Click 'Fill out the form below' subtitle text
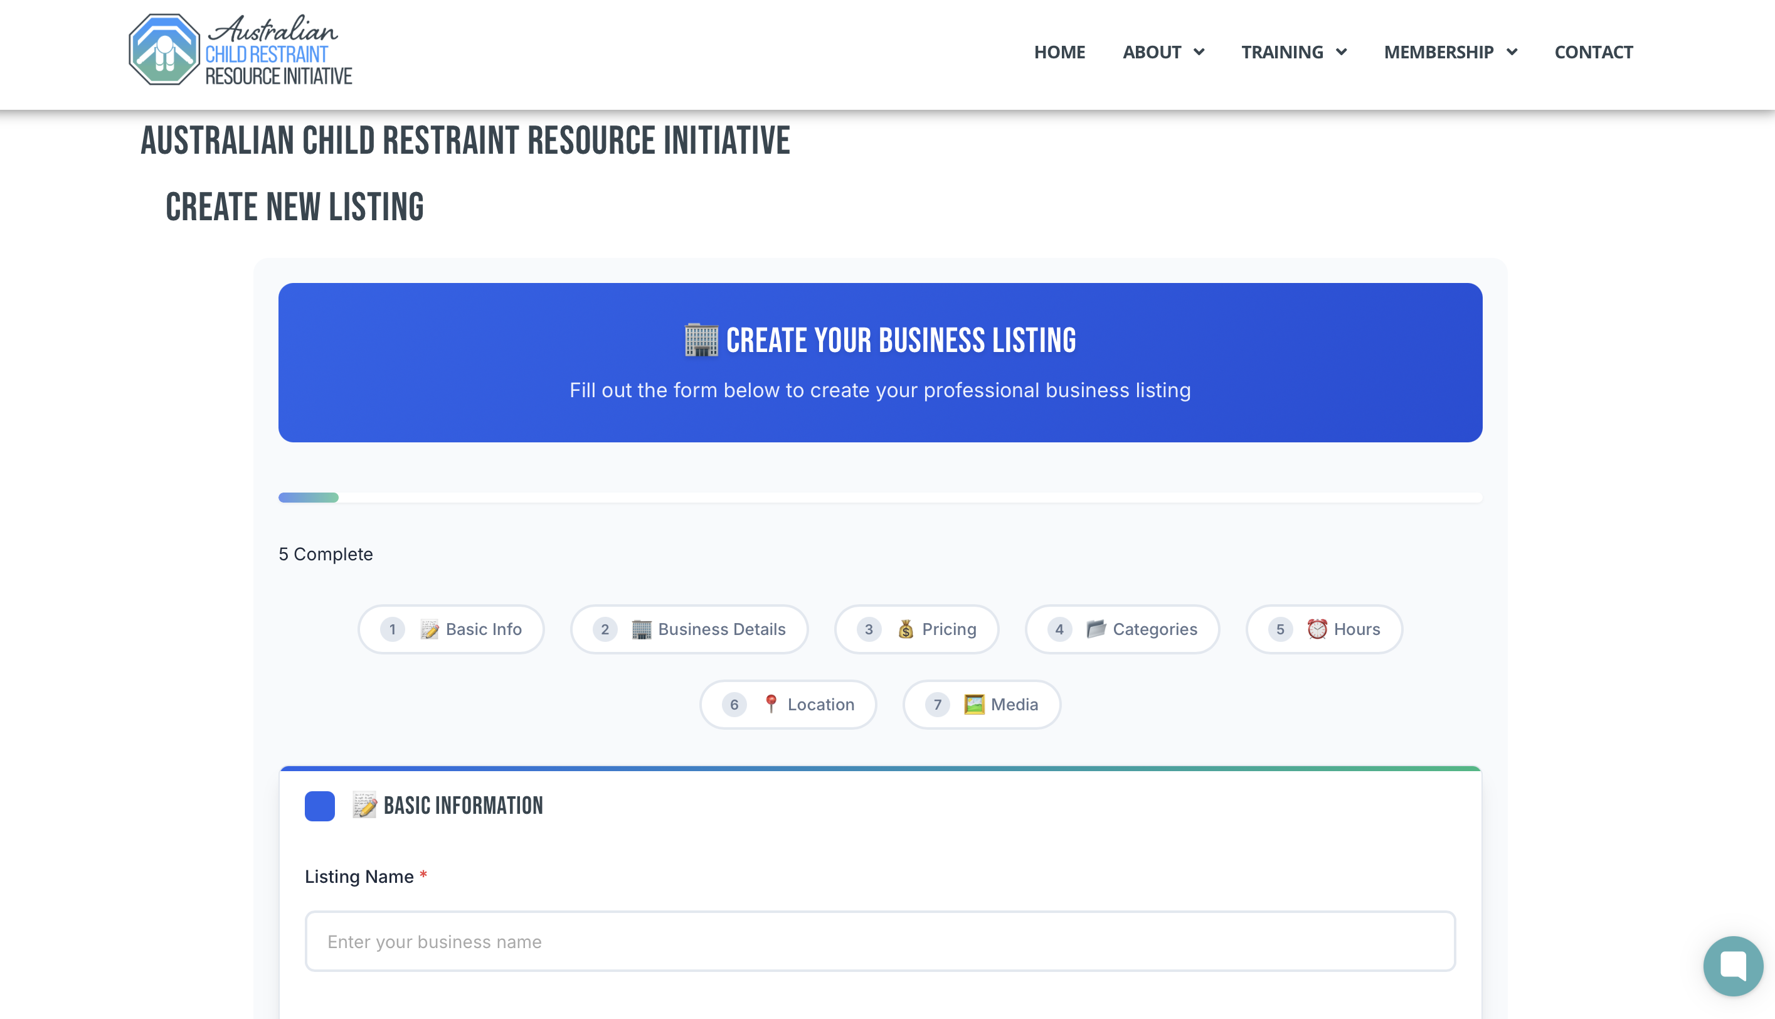Screen dimensions: 1775x1019 [x=880, y=390]
